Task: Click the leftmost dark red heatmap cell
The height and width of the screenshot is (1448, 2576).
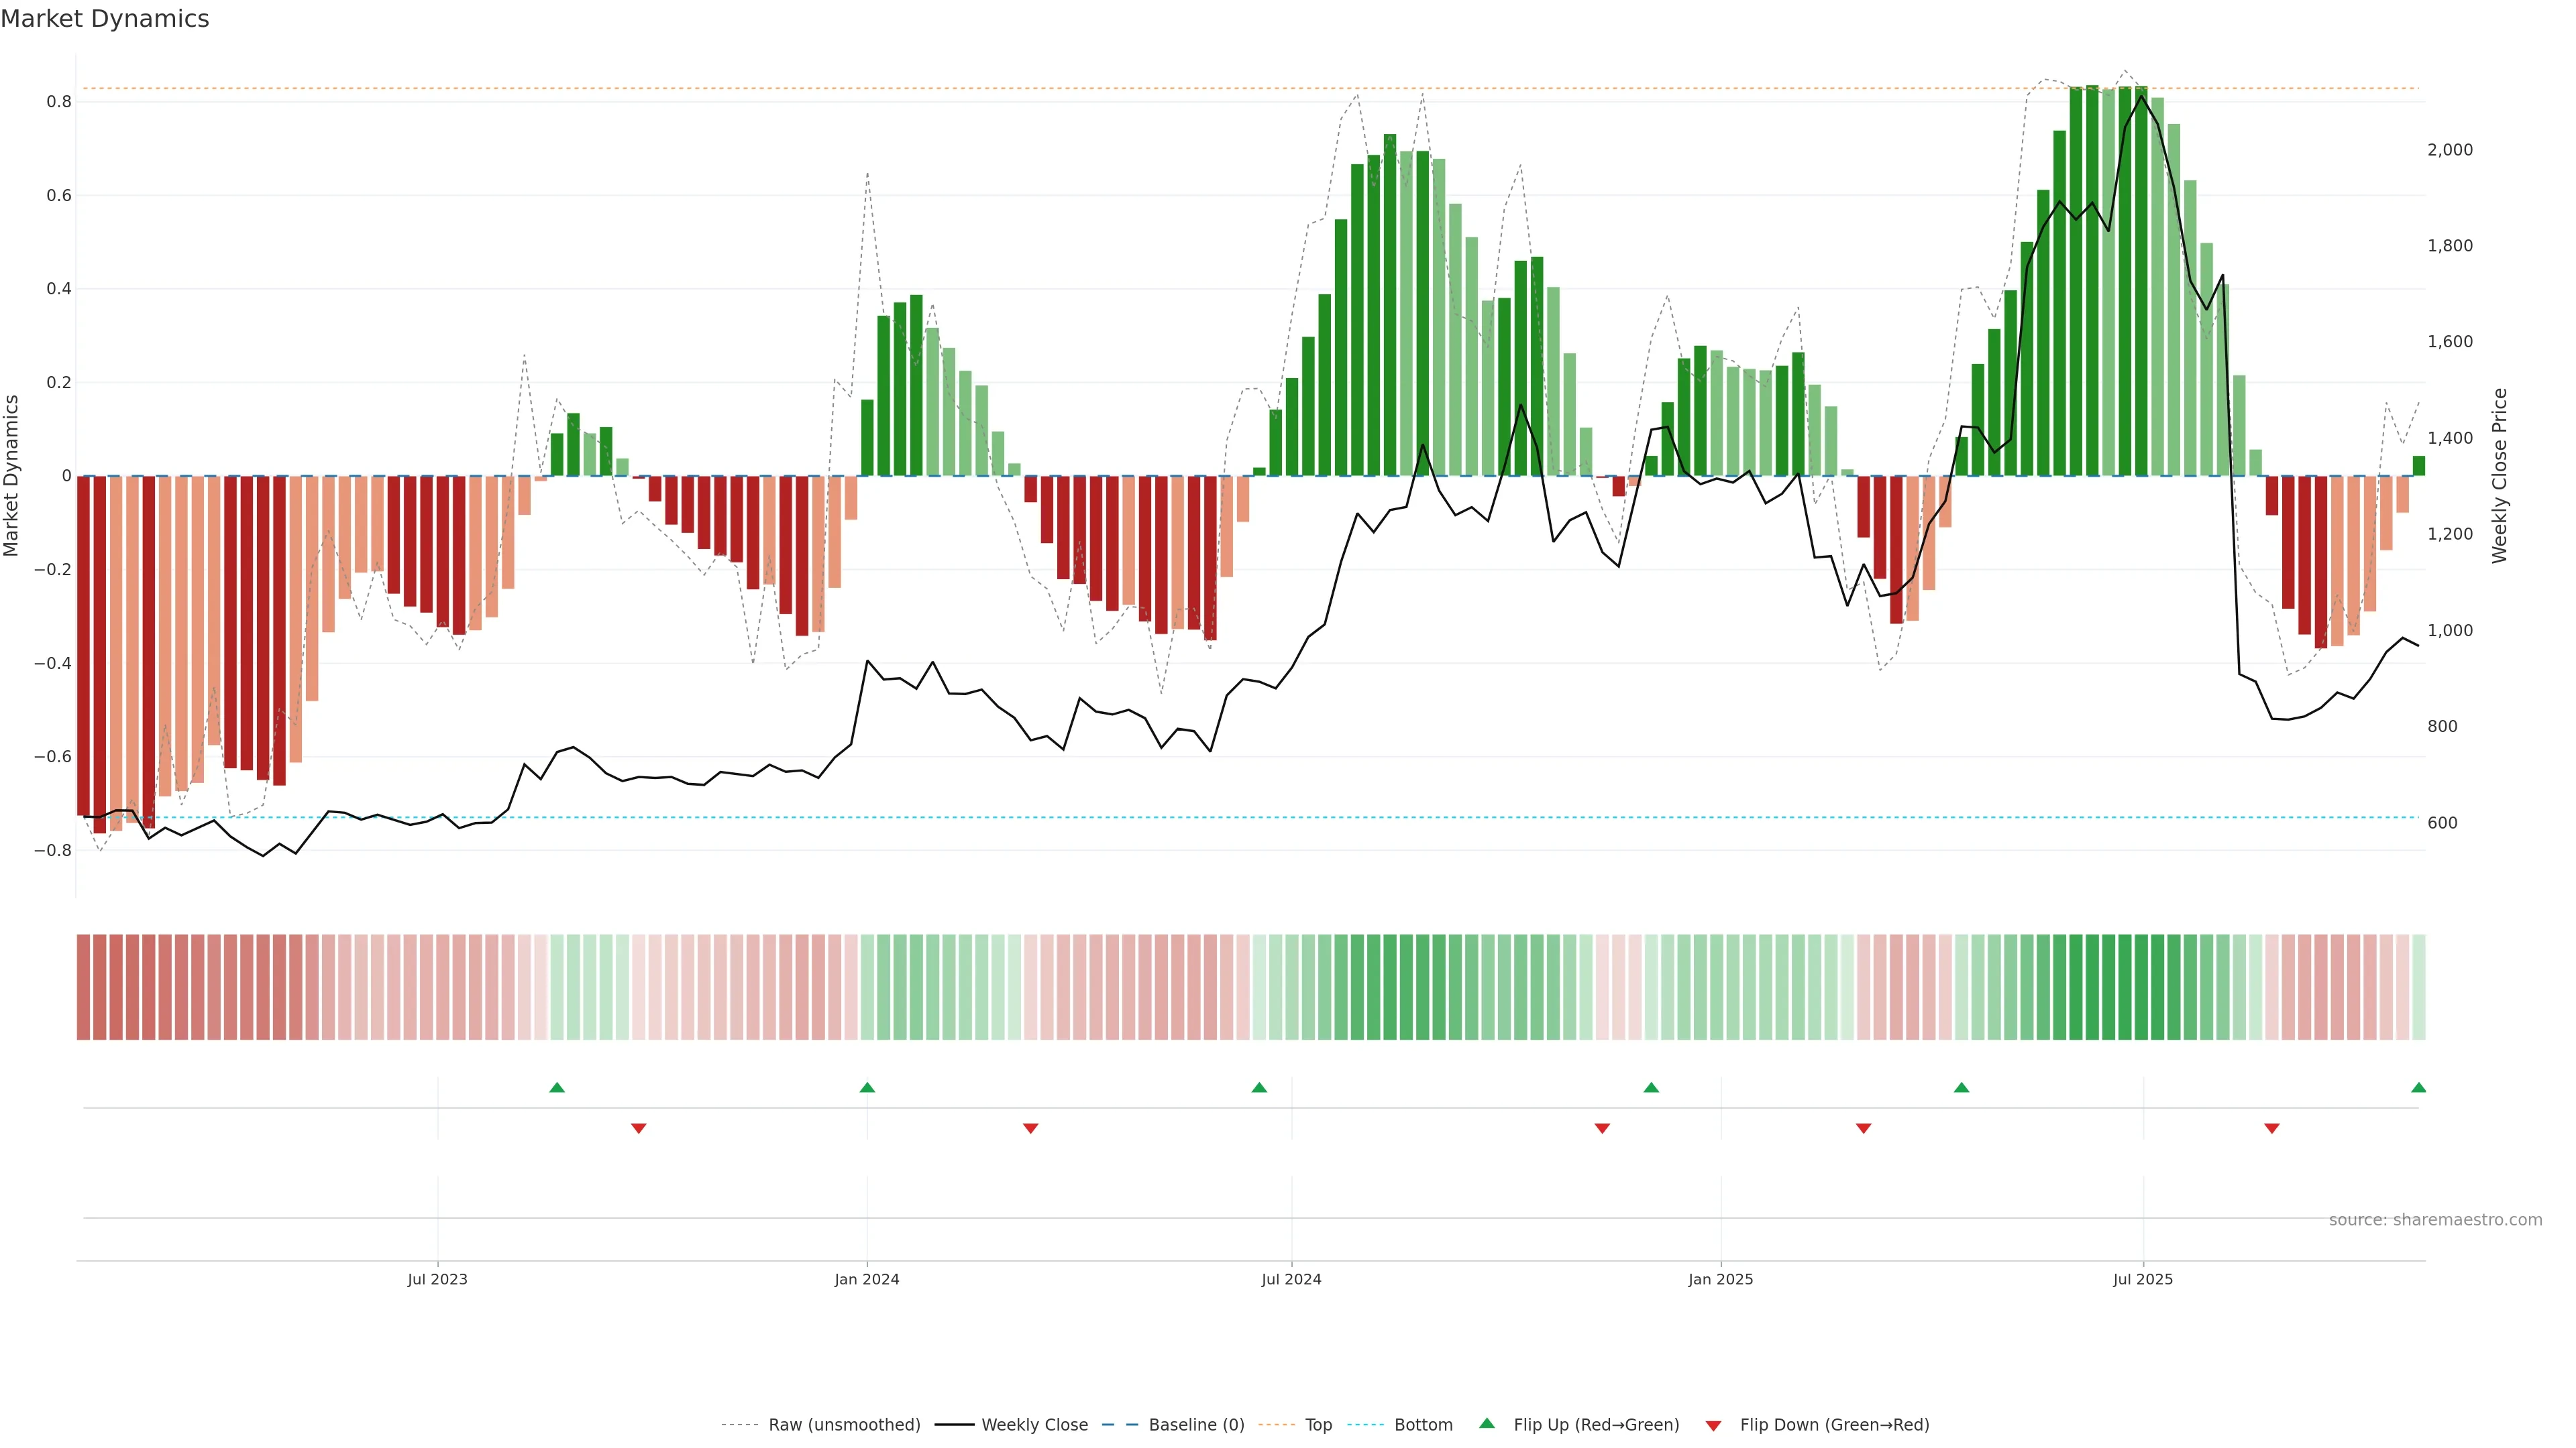Action: [84, 987]
